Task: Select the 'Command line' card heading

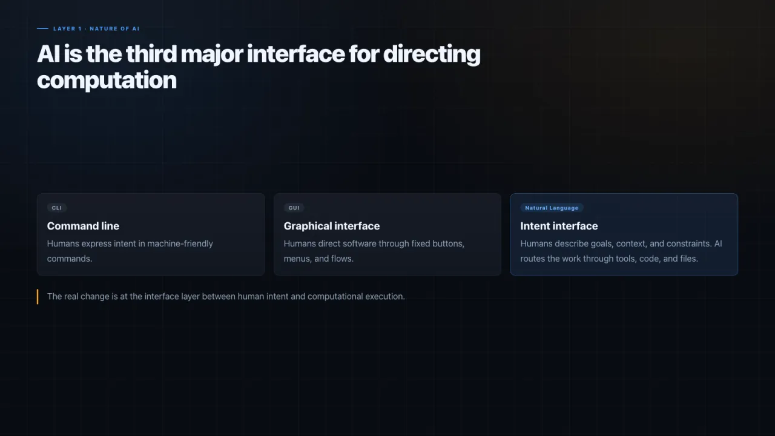Action: click(83, 226)
